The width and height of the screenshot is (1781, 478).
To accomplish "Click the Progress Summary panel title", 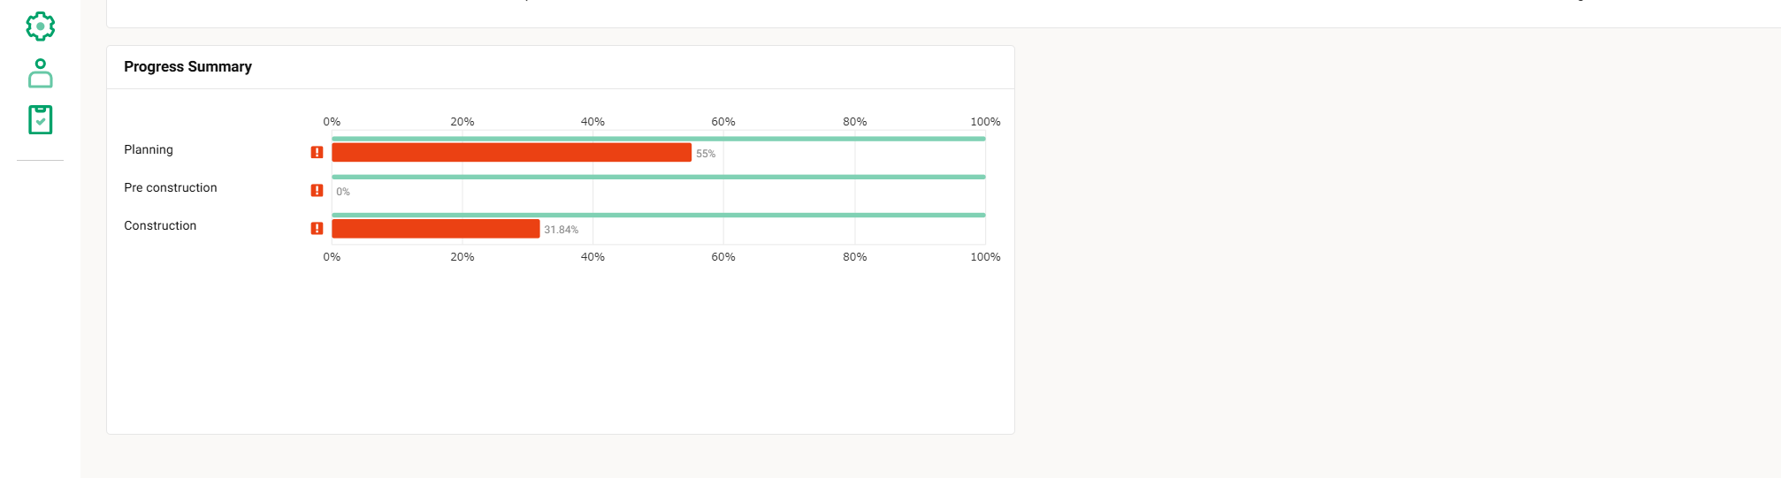I will coord(187,66).
